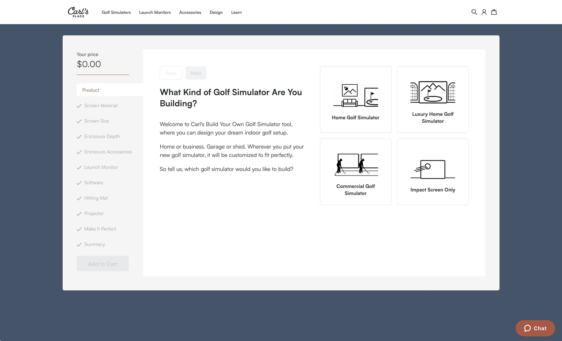Open the account profile icon

click(484, 12)
